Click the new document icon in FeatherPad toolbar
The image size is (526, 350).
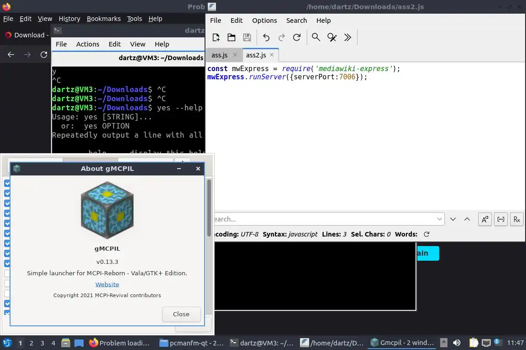coord(216,37)
